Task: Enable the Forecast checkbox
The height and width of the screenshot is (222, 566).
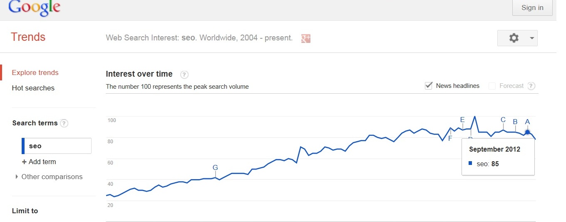Action: coord(492,86)
